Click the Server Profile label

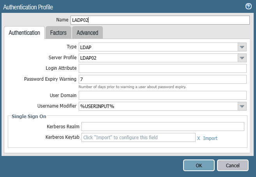click(62, 57)
